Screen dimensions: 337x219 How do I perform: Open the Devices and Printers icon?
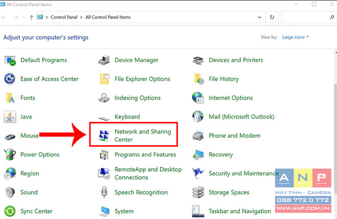point(198,60)
